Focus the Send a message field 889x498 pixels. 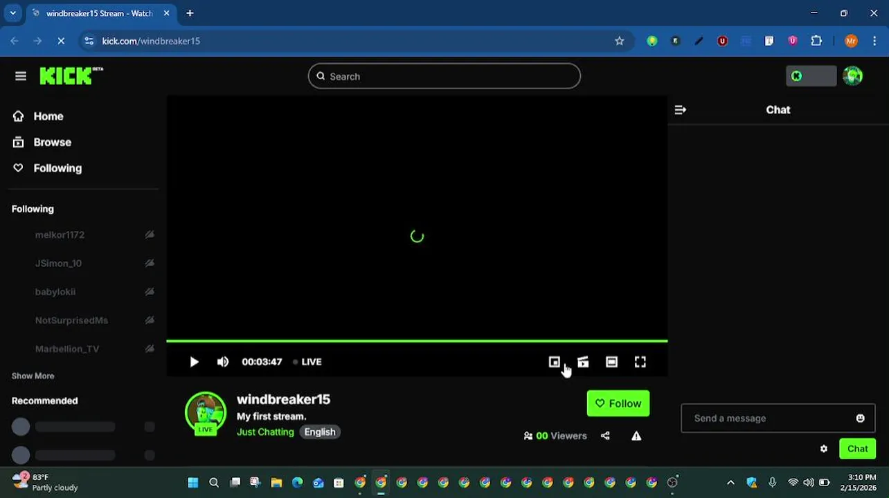pyautogui.click(x=778, y=418)
